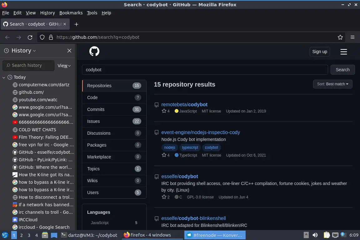Open a new browser tab
The width and height of the screenshot is (360, 240).
pyautogui.click(x=77, y=24)
